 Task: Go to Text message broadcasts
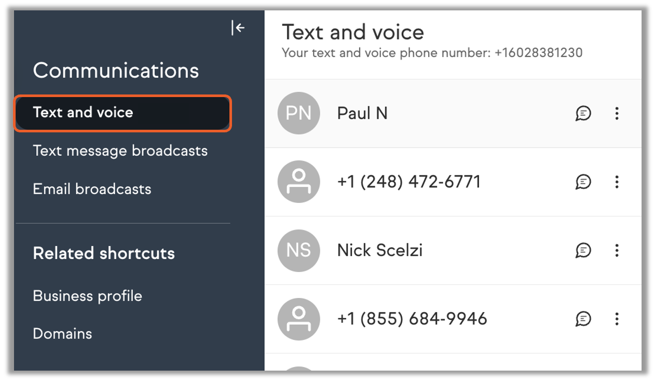click(120, 151)
